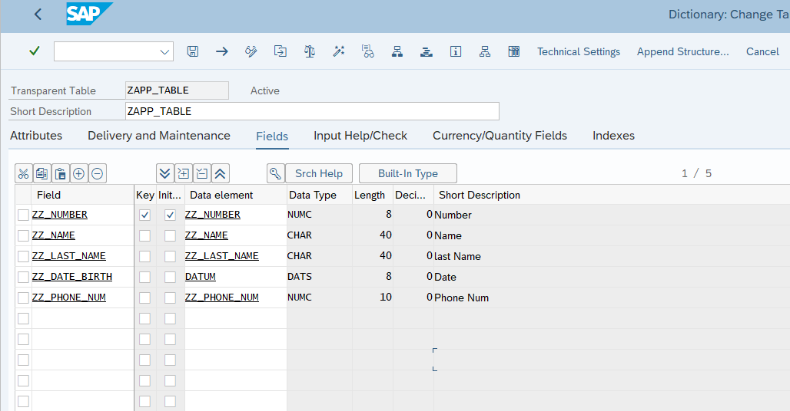
Task: Open Input Help/Check tab
Action: click(x=360, y=136)
